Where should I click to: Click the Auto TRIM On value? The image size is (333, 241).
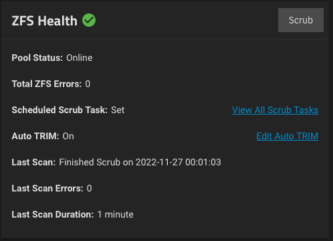[68, 136]
